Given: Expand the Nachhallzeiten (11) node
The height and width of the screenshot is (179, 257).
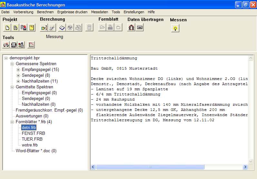Looking at the screenshot, I should (18, 81).
